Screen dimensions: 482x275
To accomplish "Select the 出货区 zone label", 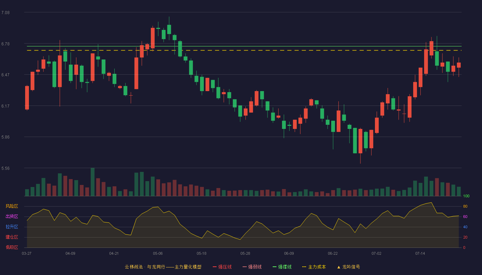I will pos(12,217).
